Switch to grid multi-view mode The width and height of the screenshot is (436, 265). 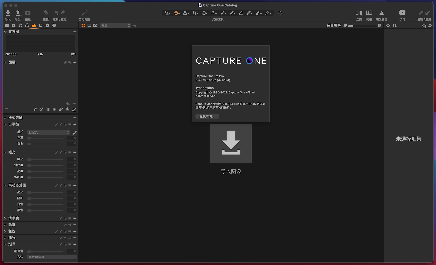pos(83,25)
